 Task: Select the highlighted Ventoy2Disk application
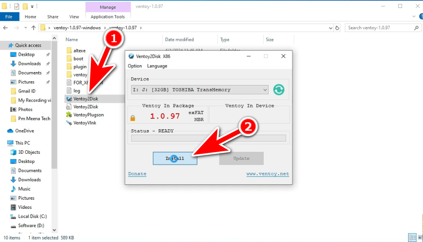(x=86, y=99)
